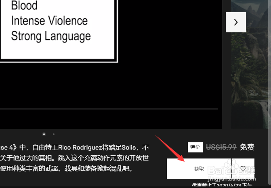This screenshot has width=271, height=188.
Task: Click the Intense Violence rating text
Action: coord(49,21)
